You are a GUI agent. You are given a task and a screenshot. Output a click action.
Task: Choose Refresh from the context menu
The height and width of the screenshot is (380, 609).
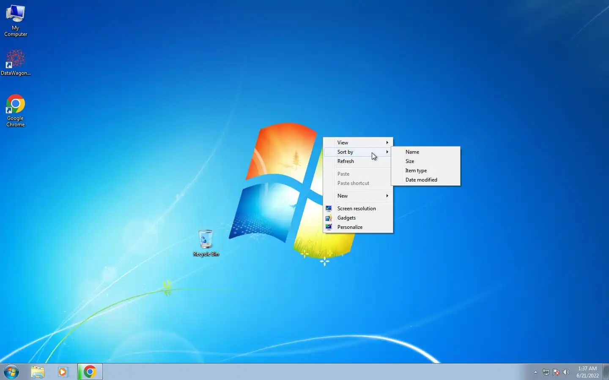click(358, 161)
